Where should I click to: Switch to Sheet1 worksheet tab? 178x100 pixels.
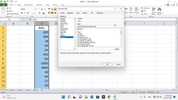click(12, 90)
